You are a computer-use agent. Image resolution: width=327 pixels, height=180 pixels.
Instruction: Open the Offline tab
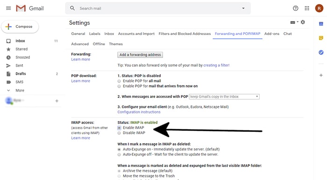coord(99,44)
